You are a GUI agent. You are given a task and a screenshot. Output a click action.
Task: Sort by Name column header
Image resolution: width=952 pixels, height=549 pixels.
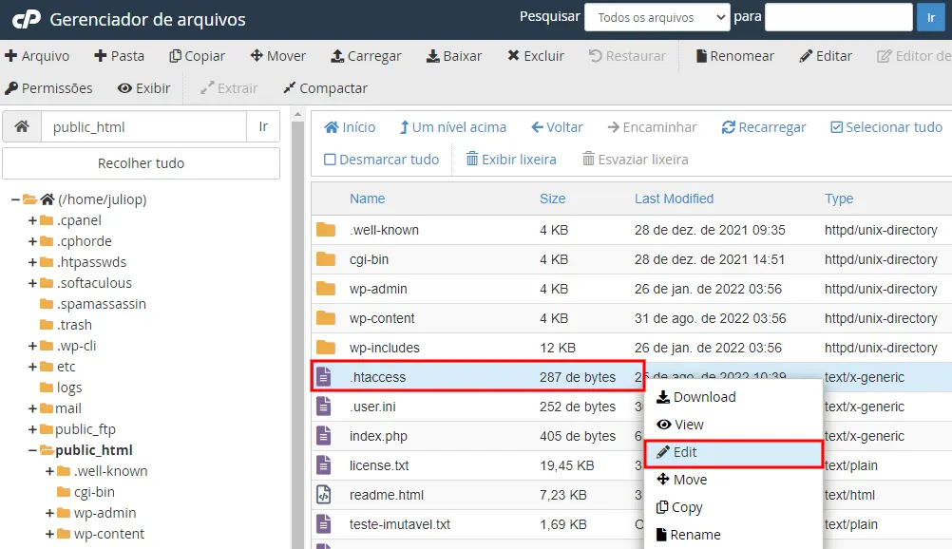[x=367, y=199]
